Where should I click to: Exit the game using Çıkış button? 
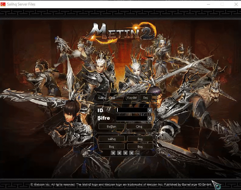pos(139,126)
